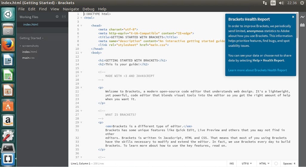Click 'WHAT IS BRACKETS?' comment text
This screenshot has height=167, width=306.
pyautogui.click(x=121, y=115)
